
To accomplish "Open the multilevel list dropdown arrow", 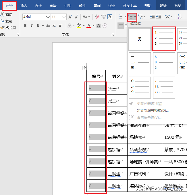I will [x=144, y=17].
